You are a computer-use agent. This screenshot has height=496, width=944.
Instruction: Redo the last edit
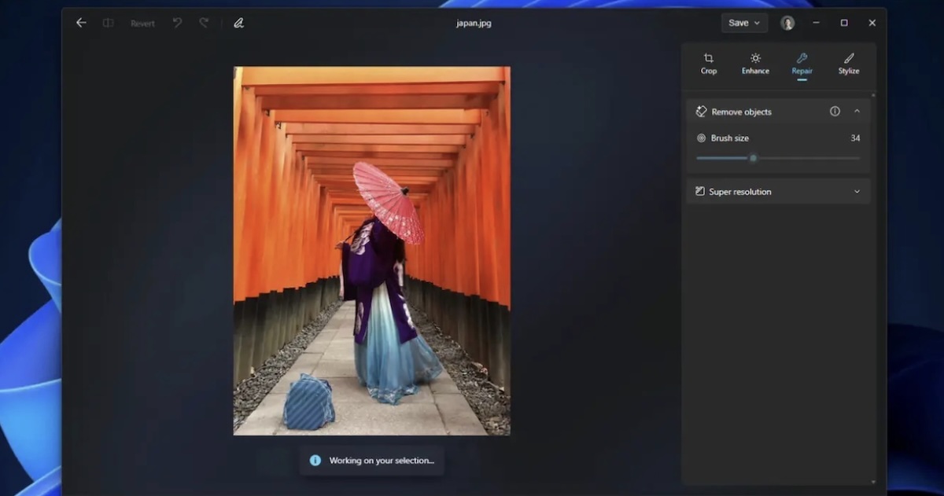pos(204,23)
